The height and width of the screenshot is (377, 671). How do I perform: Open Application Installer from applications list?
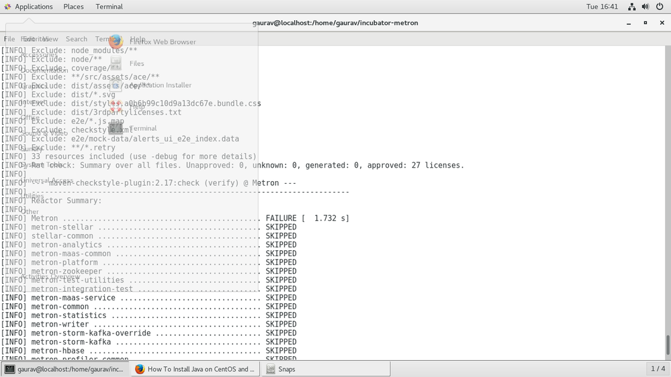150,85
